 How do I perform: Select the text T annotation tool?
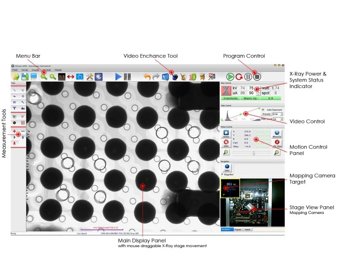pos(14,108)
